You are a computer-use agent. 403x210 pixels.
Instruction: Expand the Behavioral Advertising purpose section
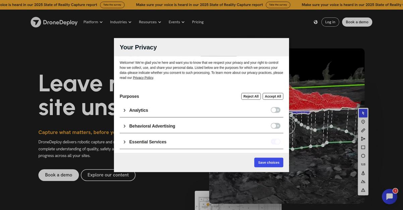[124, 126]
